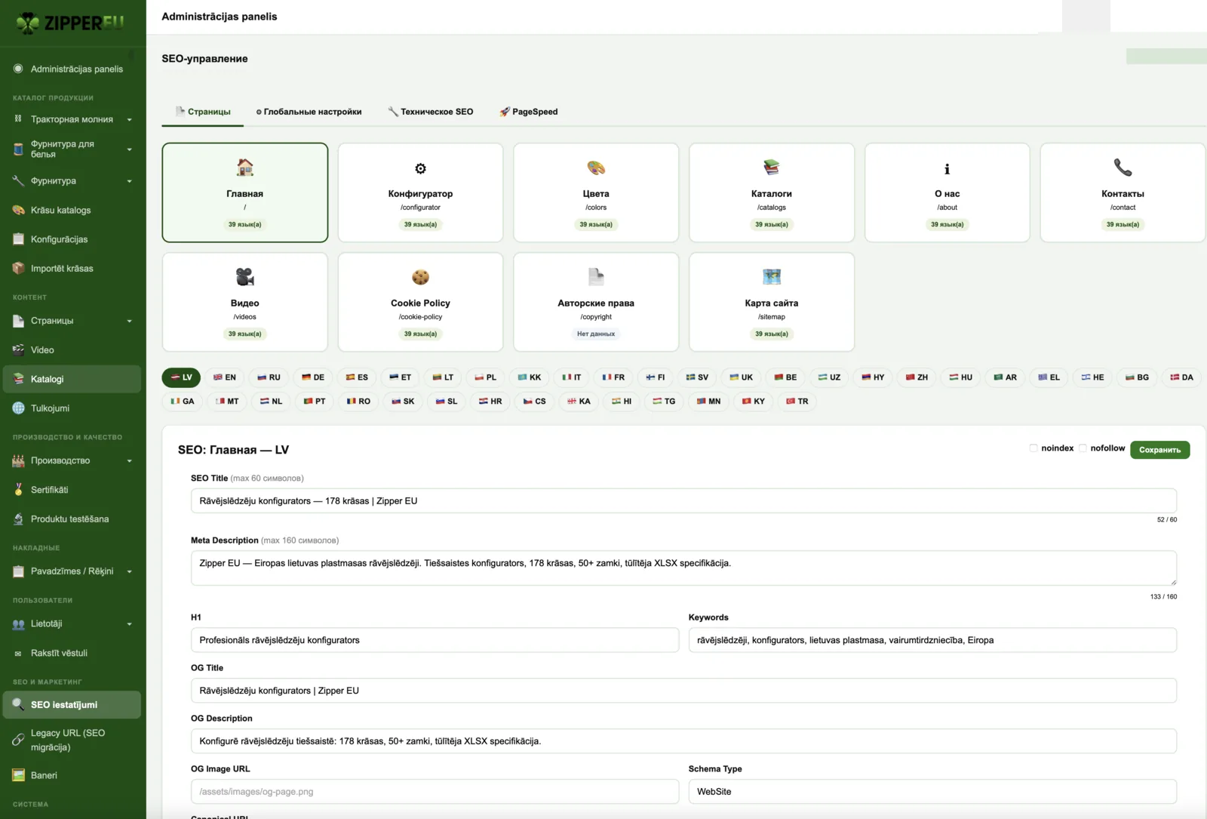
Task: Open the PageSpeed tab
Action: pyautogui.click(x=528, y=112)
